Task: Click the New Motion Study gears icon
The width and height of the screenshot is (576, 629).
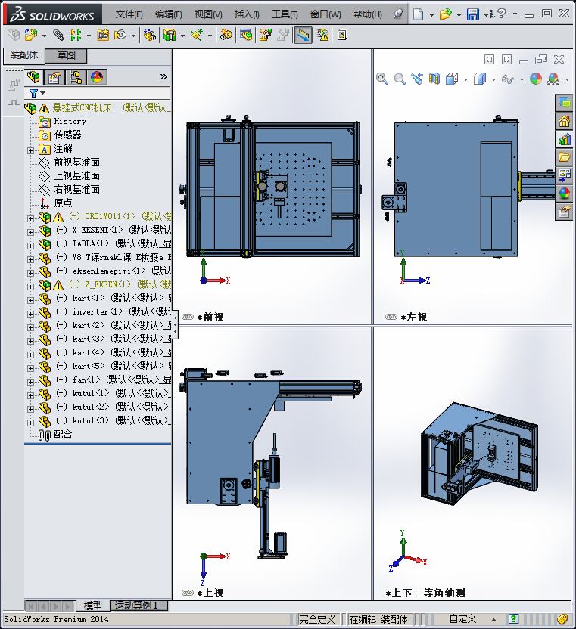Action: point(226,35)
